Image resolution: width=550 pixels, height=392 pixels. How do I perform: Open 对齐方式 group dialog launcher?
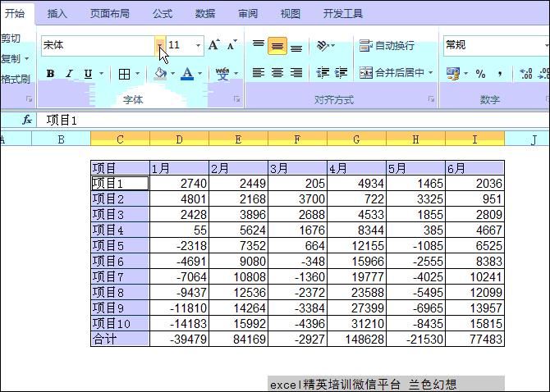[x=431, y=99]
